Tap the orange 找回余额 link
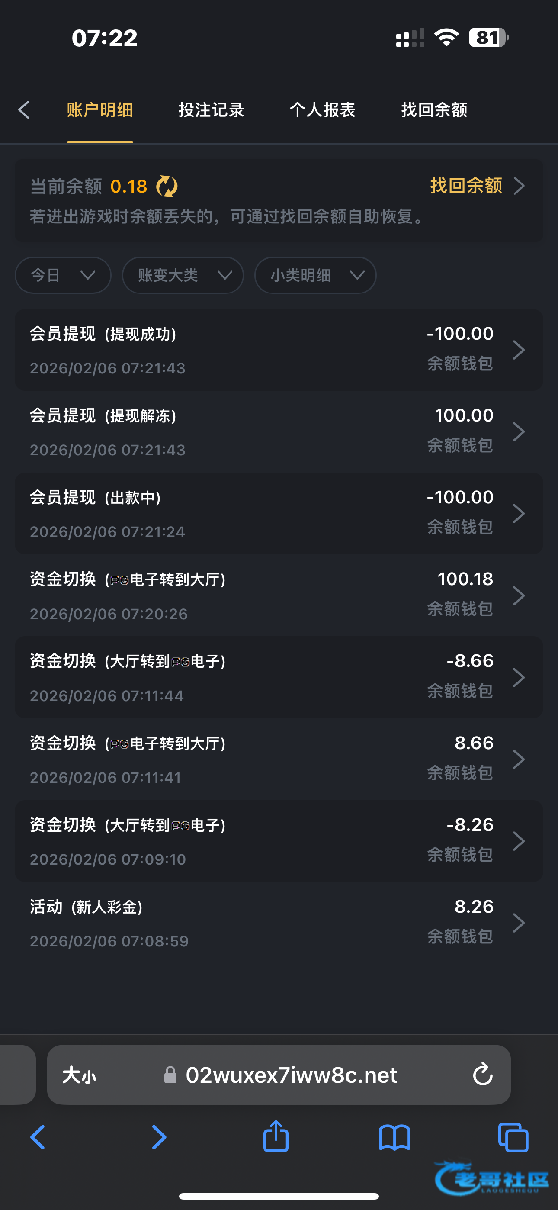The image size is (558, 1210). click(x=476, y=186)
